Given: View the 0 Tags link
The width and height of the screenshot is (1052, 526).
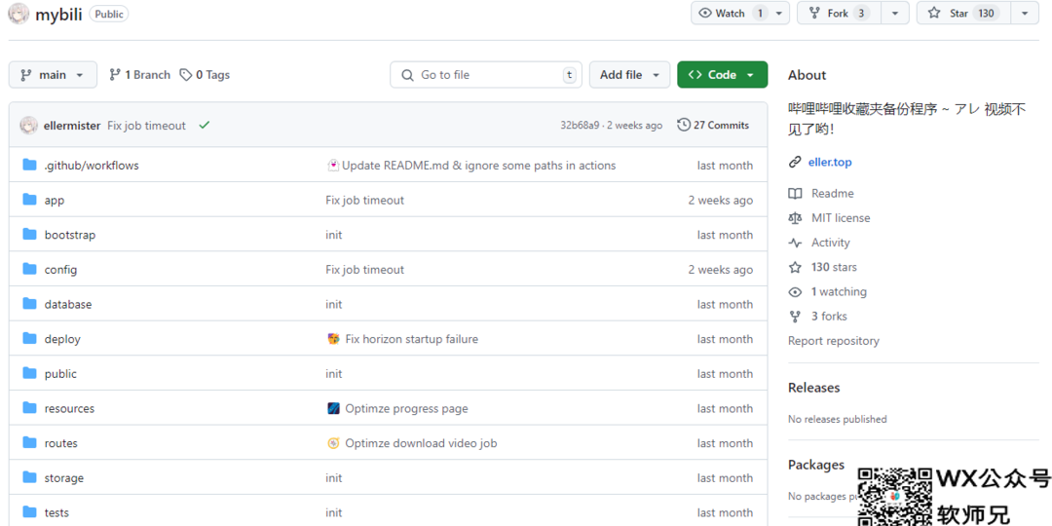Looking at the screenshot, I should (206, 74).
